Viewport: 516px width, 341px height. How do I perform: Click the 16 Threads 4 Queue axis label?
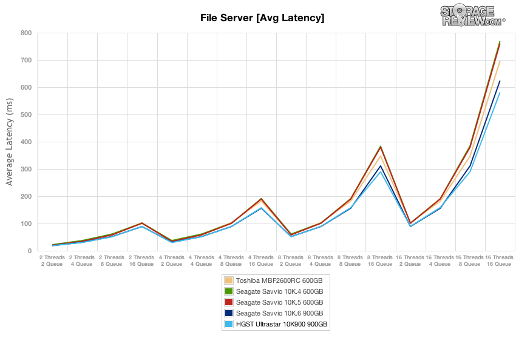coord(440,260)
